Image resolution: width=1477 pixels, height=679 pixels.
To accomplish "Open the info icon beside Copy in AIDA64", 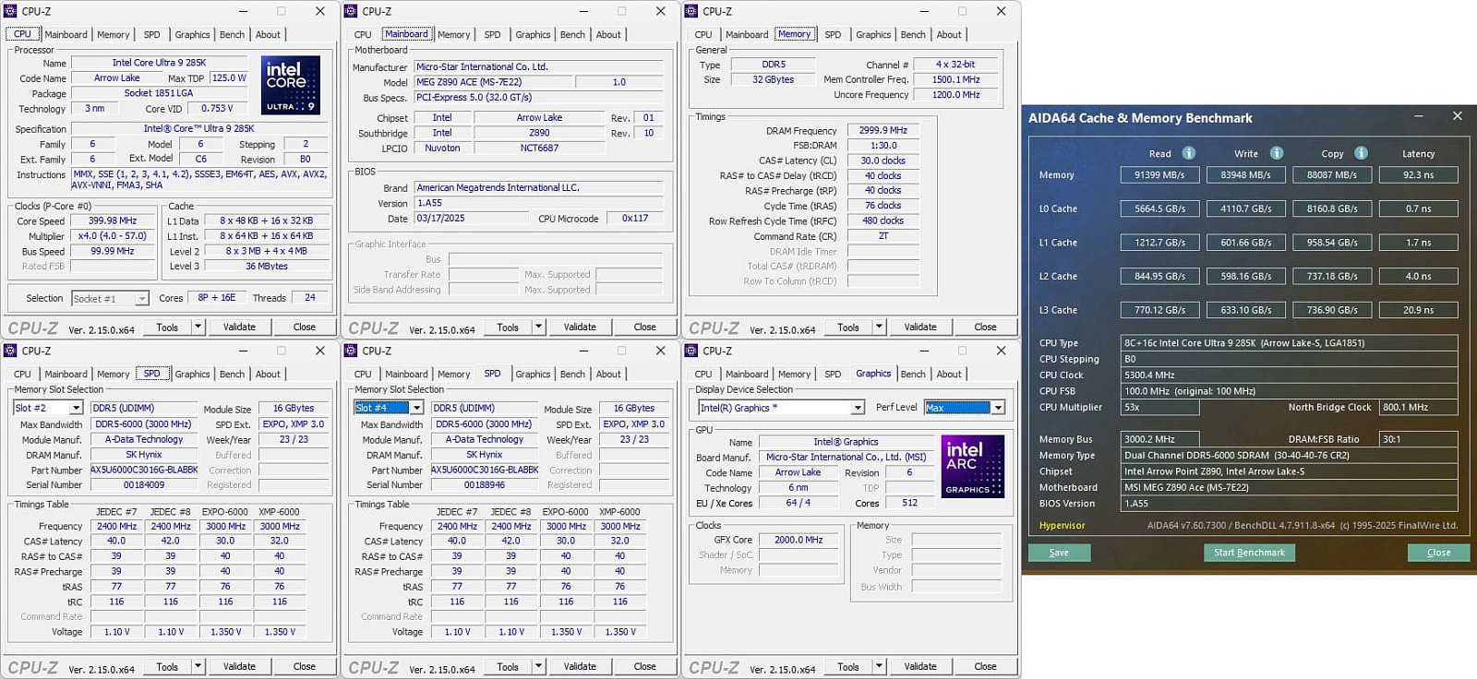I will 1362,153.
